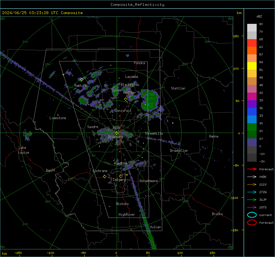Click the yellow diamond marker above Calgary

(x=121, y=176)
